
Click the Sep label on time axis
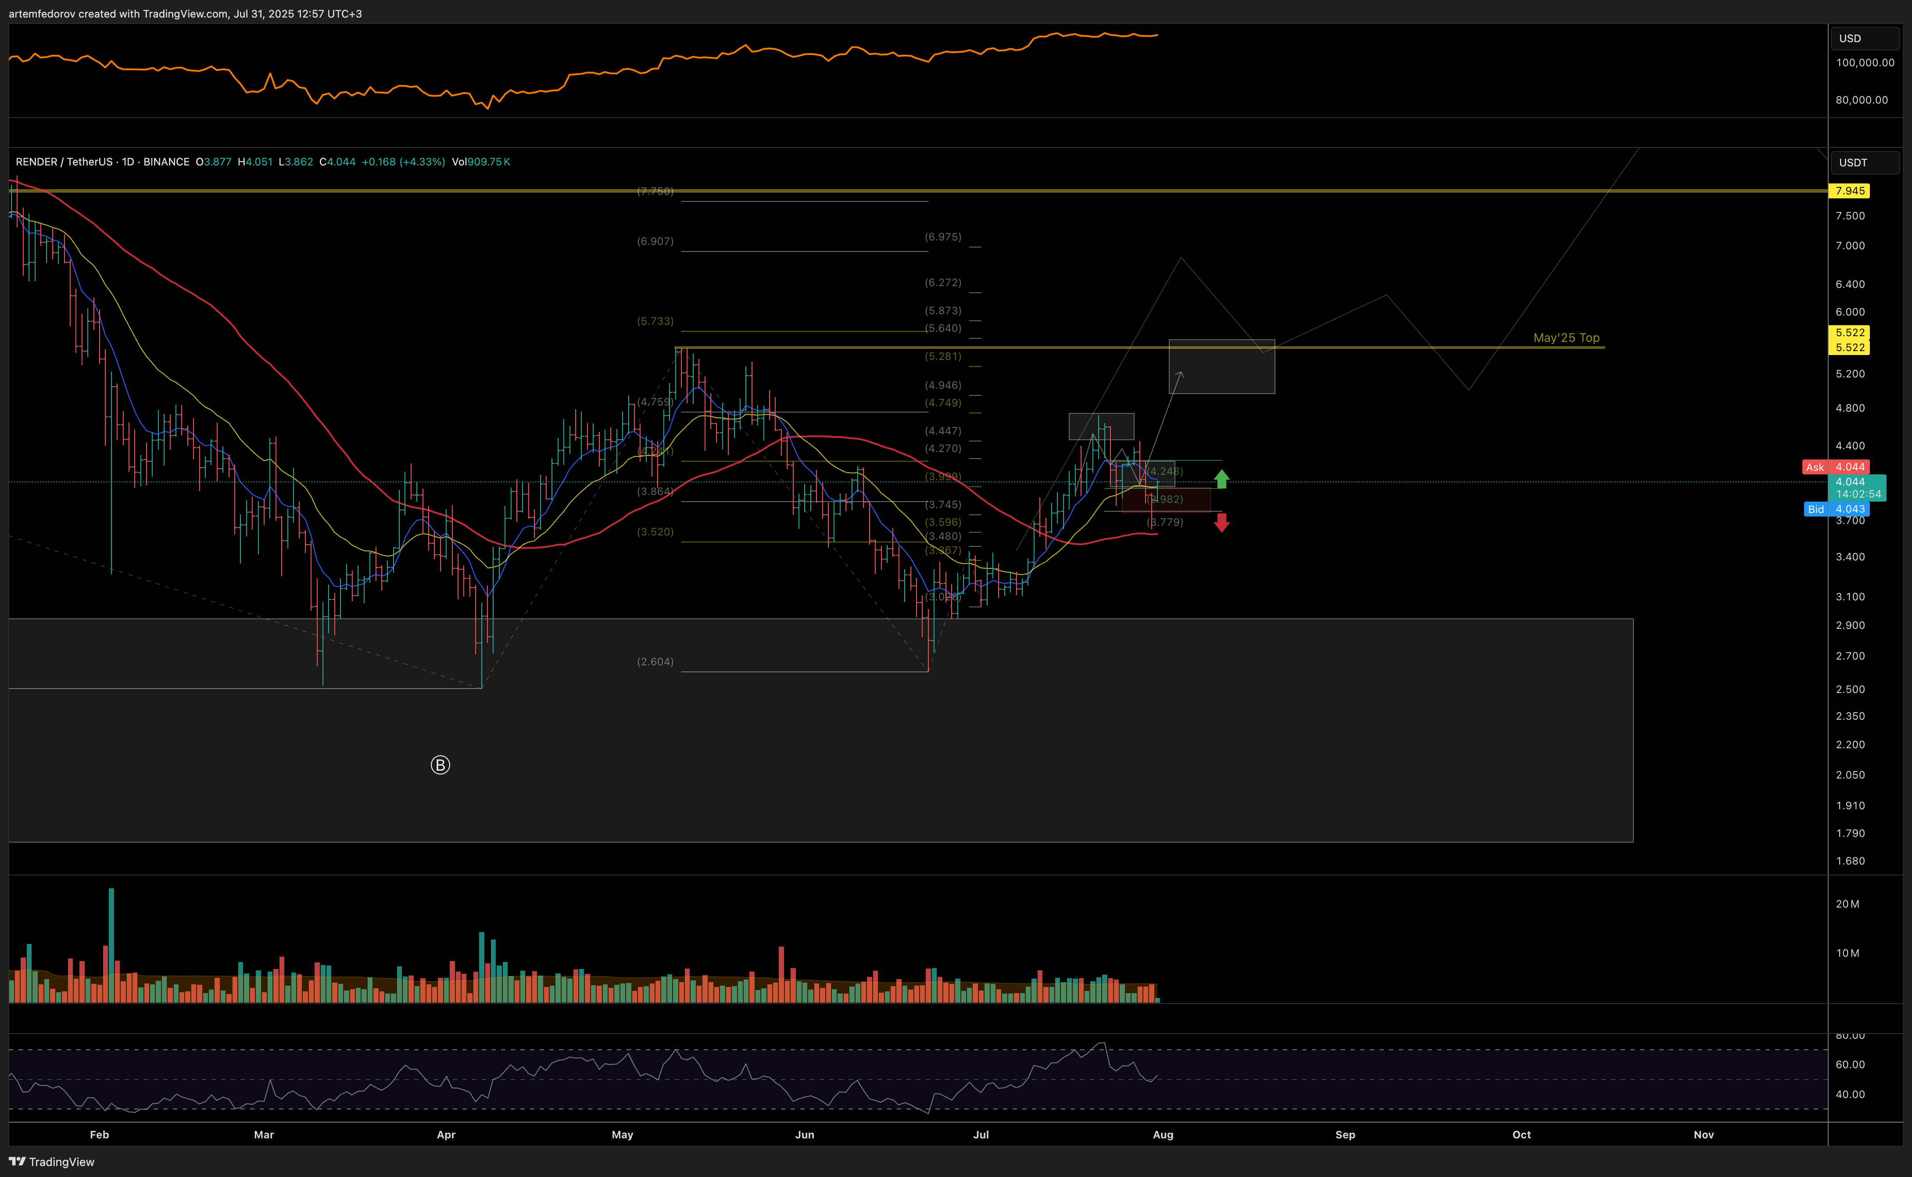[1346, 1134]
